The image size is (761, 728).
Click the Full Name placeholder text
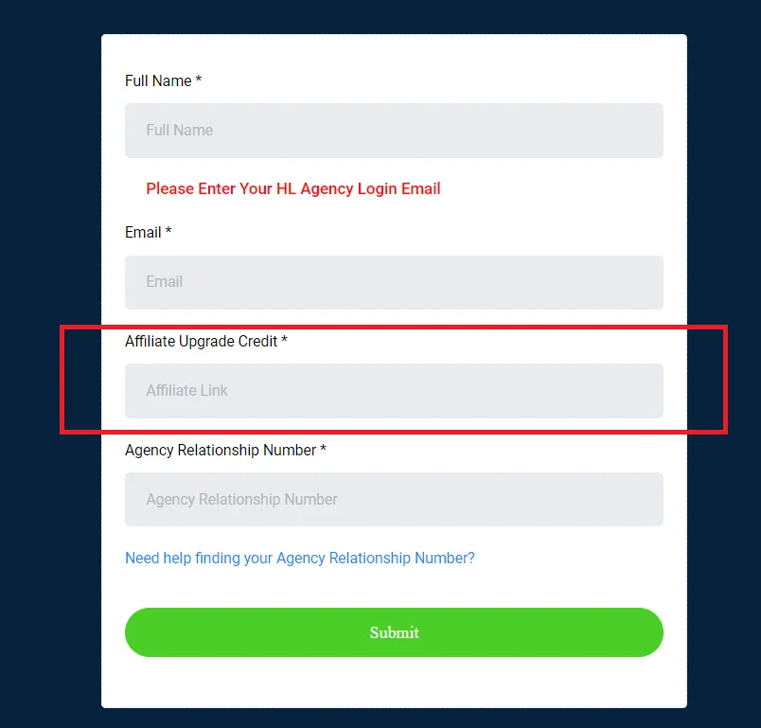click(x=180, y=130)
